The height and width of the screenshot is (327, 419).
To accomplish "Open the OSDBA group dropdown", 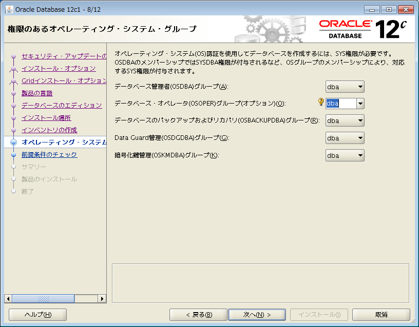I will [x=345, y=87].
